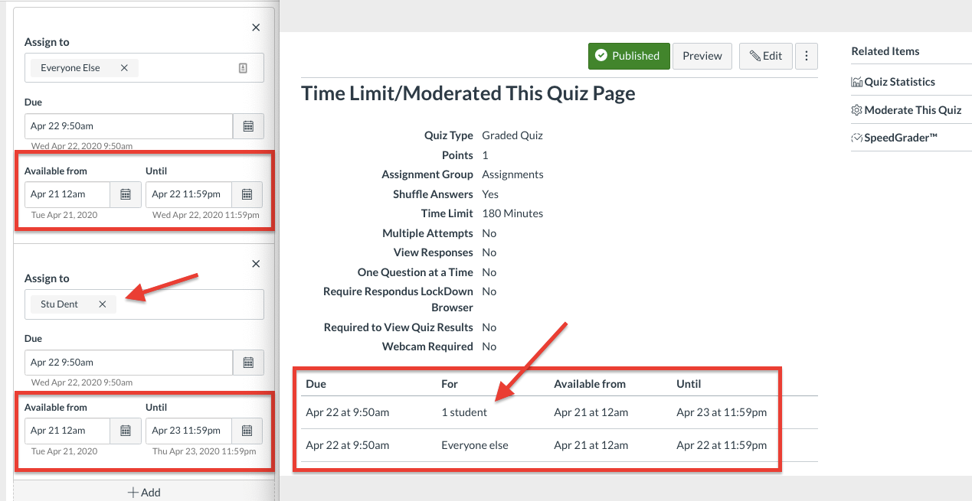Edit the quiz with Edit button
Screen dimensions: 972x501
tap(765, 56)
